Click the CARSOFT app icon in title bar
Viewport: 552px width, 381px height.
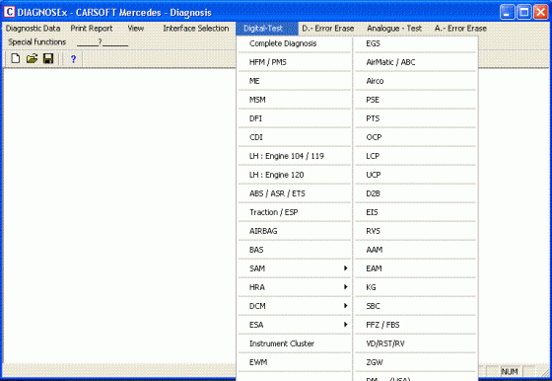(9, 12)
